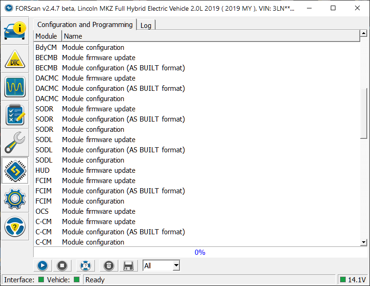The height and width of the screenshot is (286, 370).
Task: Switch to the Log tab
Action: 146,25
